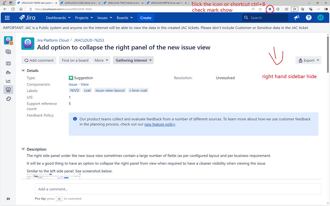330x206 pixels.
Task: Open the LY user profile avatar
Action: 320,18
